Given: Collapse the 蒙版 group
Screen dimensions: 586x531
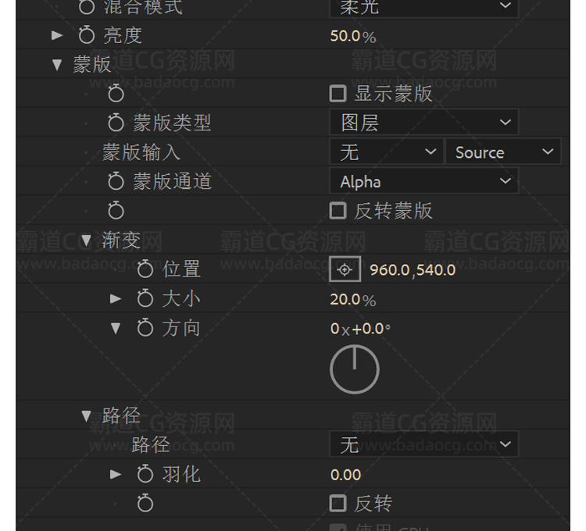Looking at the screenshot, I should pyautogui.click(x=57, y=65).
